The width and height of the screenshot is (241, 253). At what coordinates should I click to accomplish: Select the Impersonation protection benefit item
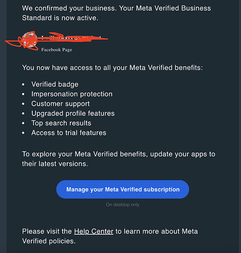pyautogui.click(x=72, y=94)
